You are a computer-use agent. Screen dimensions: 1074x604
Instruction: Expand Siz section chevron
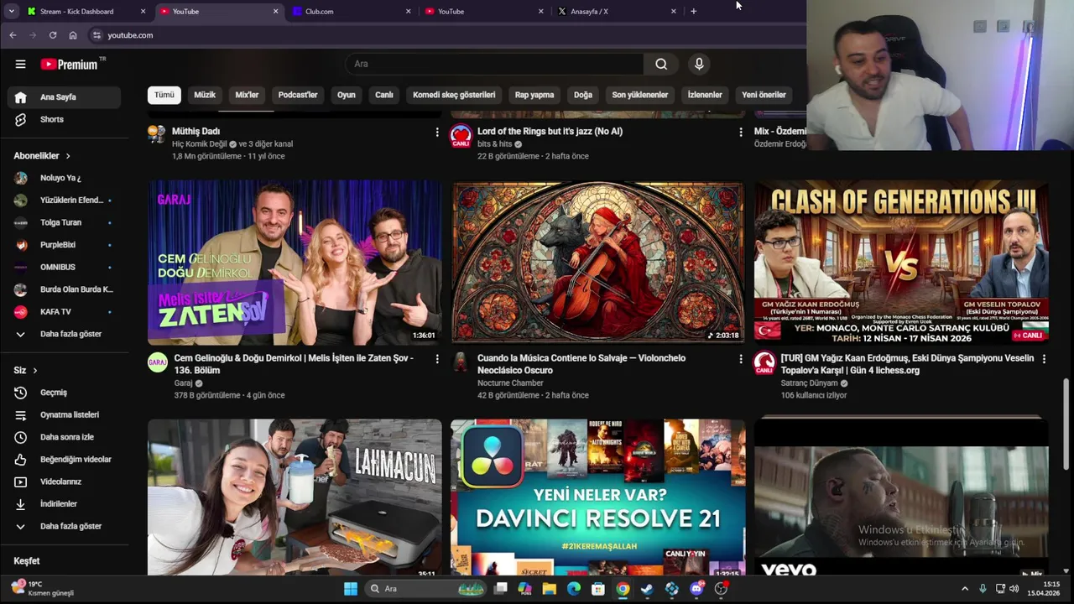[34, 371]
